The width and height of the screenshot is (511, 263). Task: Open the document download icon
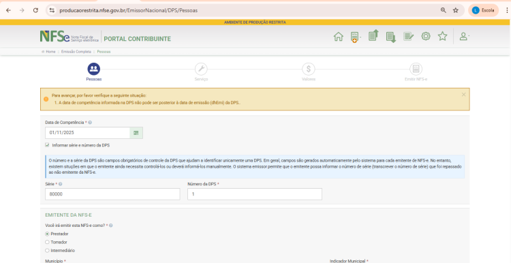(x=391, y=37)
